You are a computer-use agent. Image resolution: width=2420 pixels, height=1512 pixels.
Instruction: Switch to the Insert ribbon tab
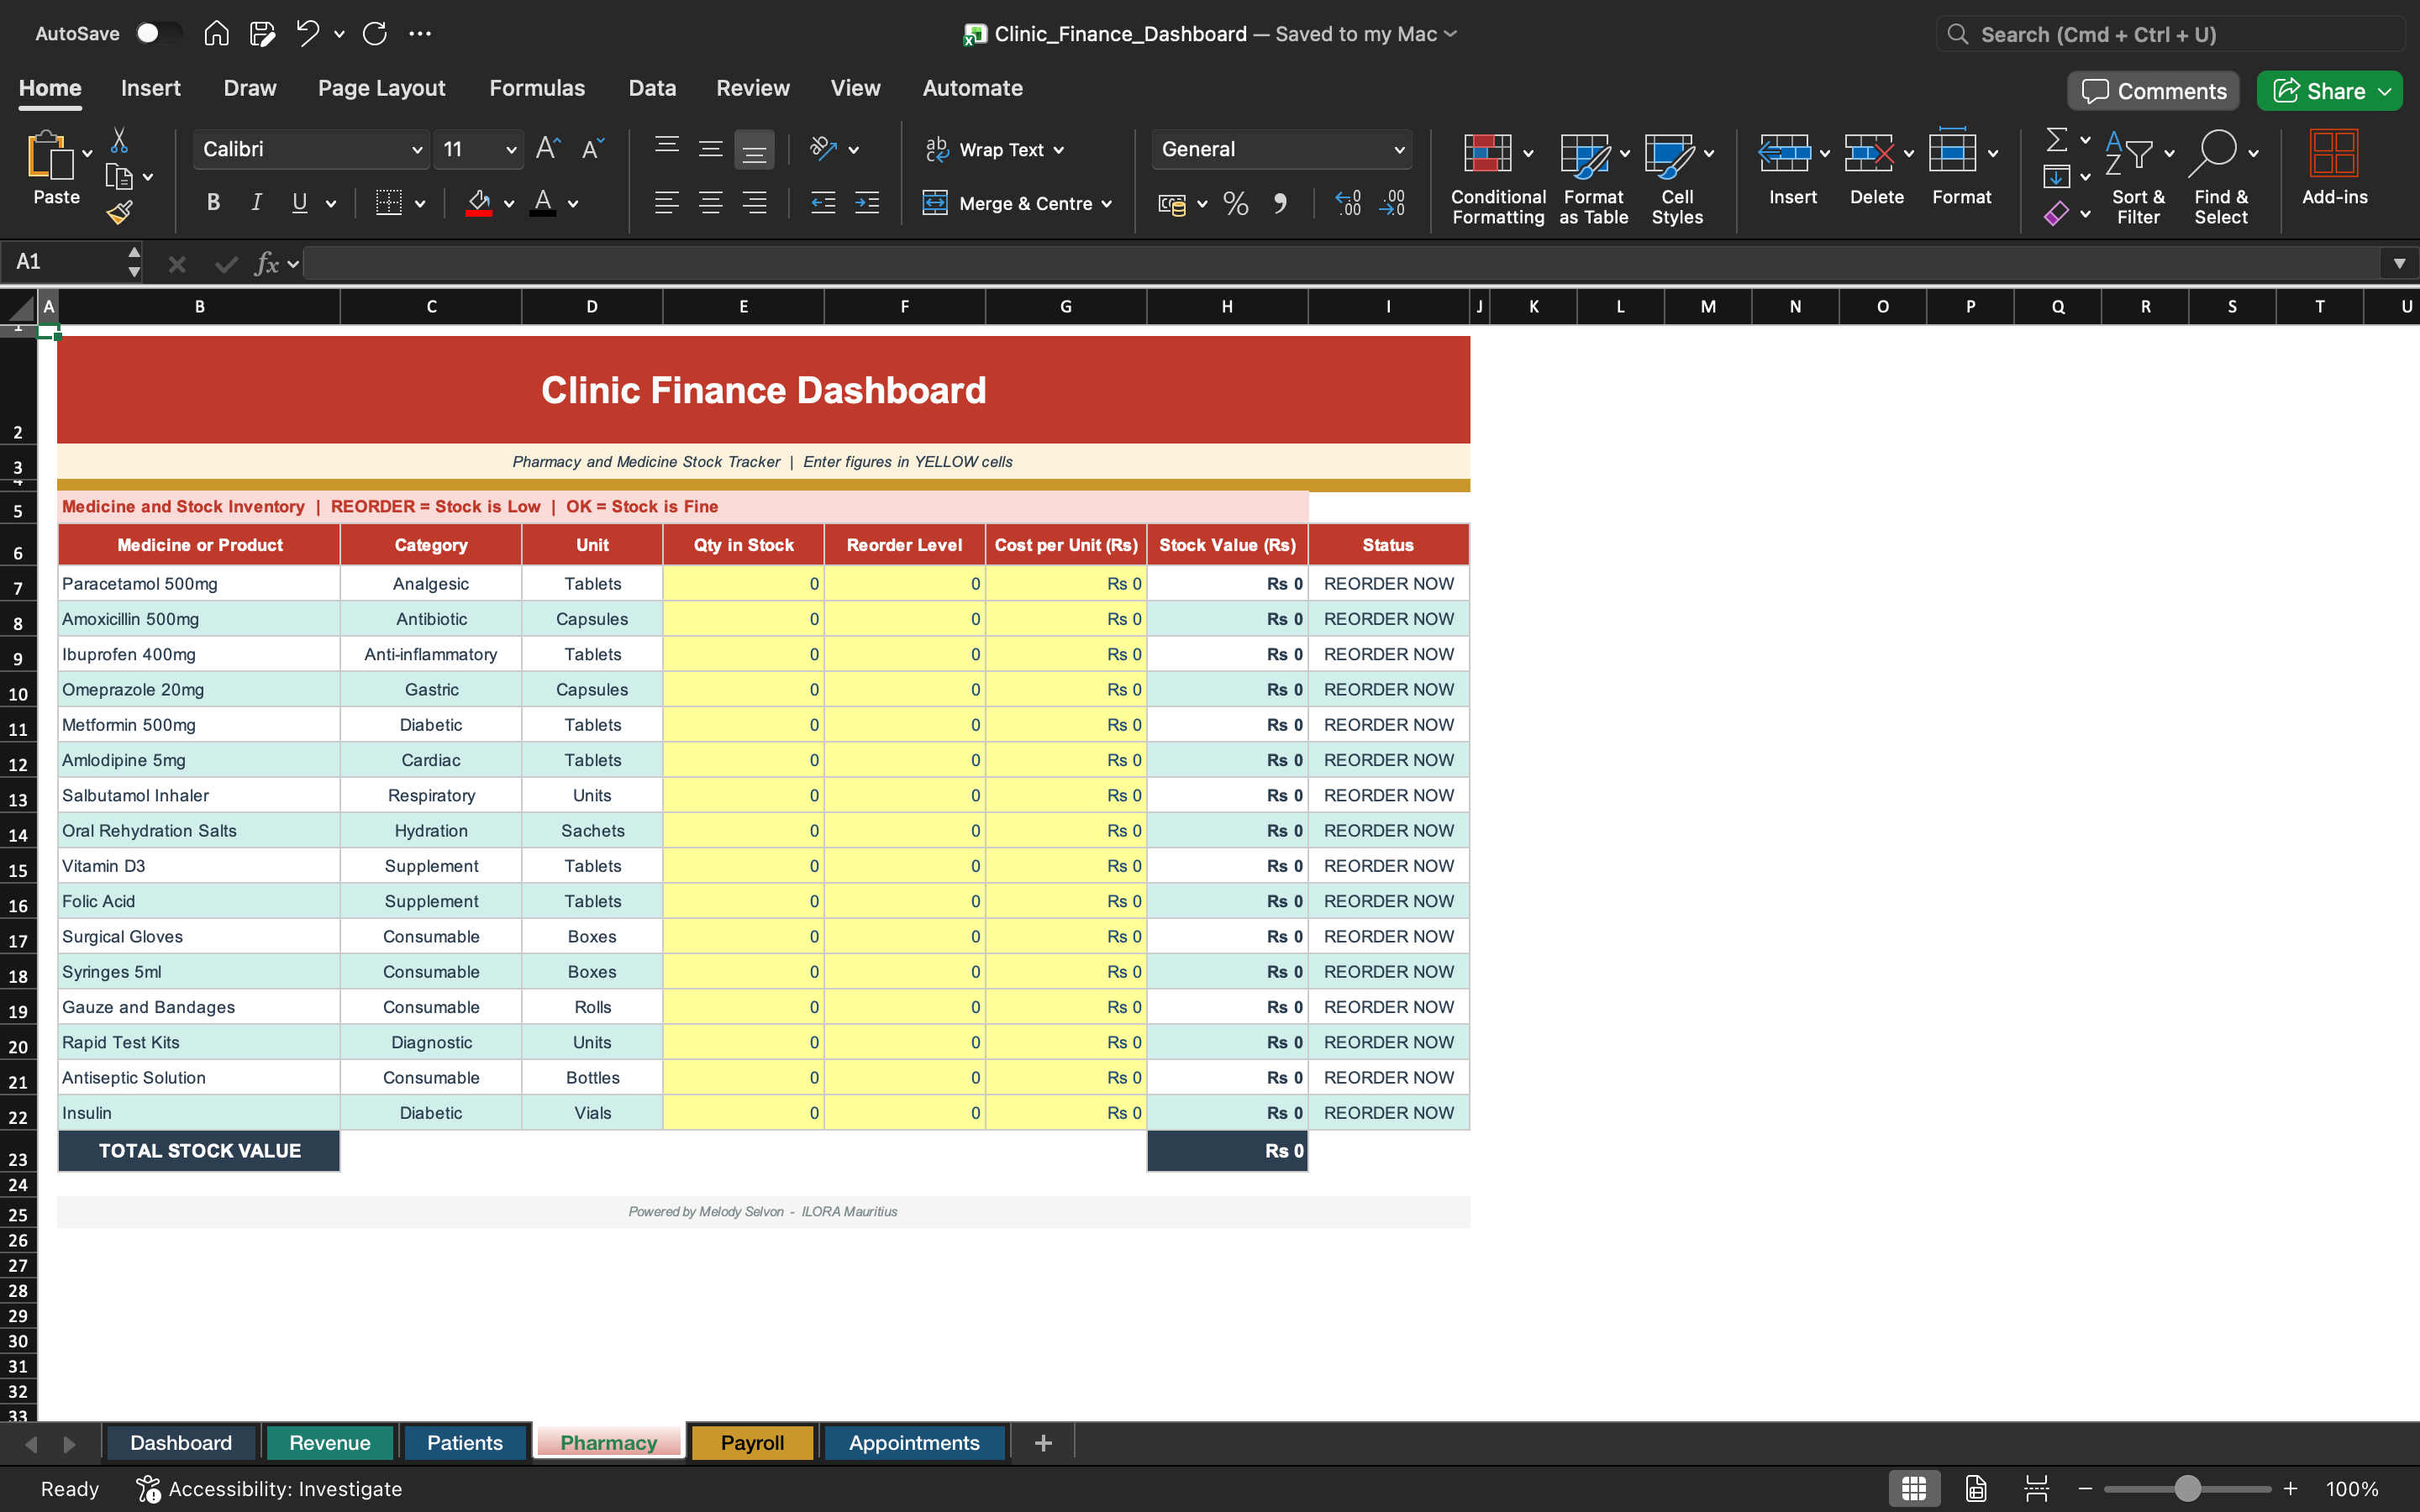pos(150,88)
